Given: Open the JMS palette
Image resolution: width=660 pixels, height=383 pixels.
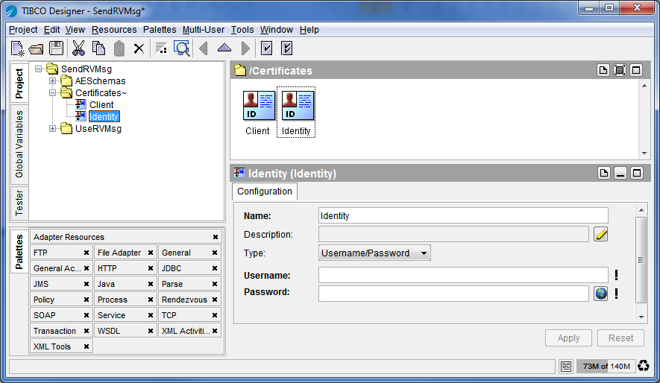Looking at the screenshot, I should (41, 284).
